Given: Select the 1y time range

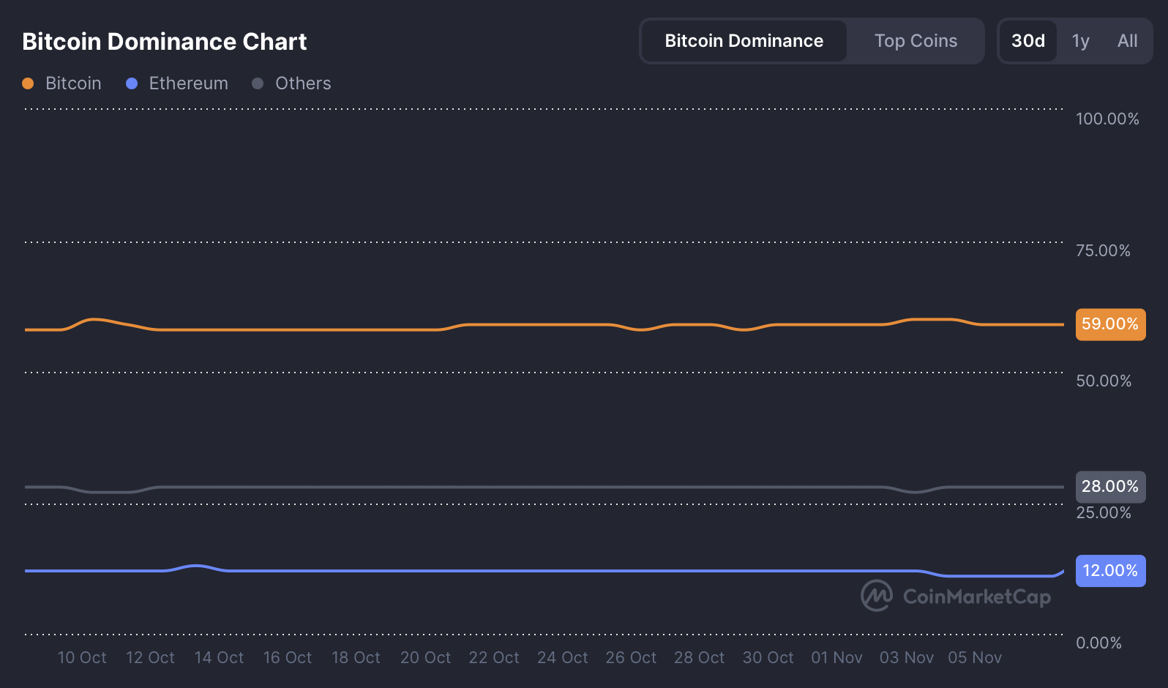Looking at the screenshot, I should [1081, 41].
